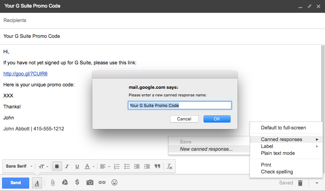The width and height of the screenshot is (325, 191).
Task: Click Cancel in canned response dialog
Action: click(x=184, y=119)
